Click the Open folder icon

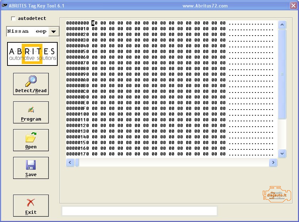coord(31,137)
